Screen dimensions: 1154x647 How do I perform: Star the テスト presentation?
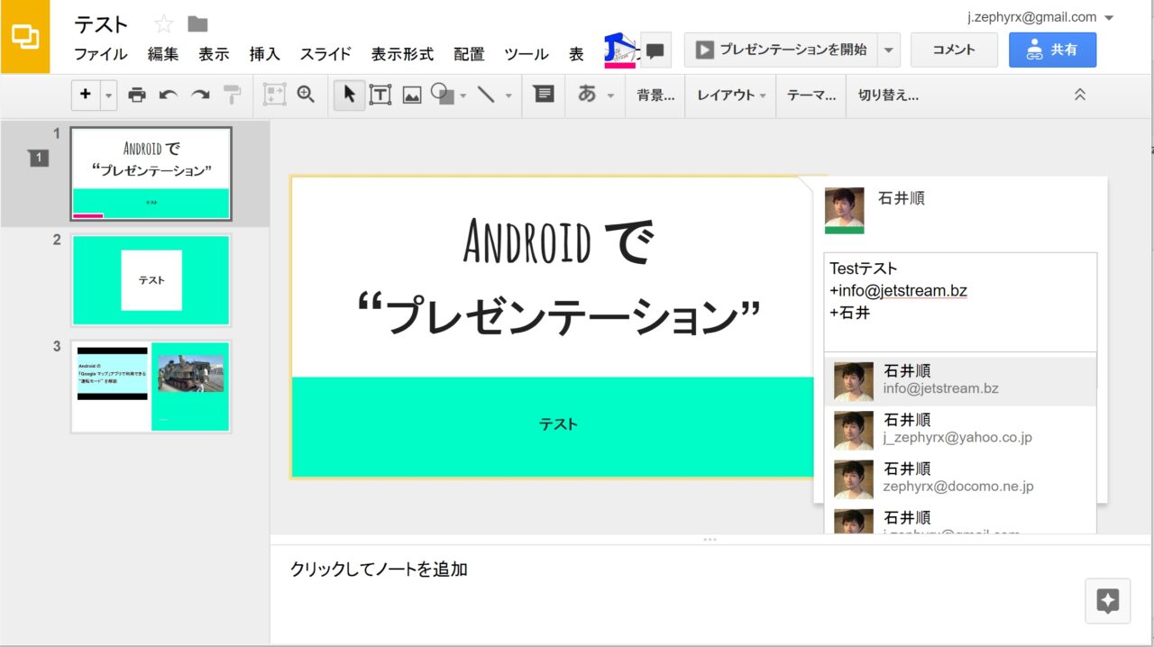pos(163,24)
